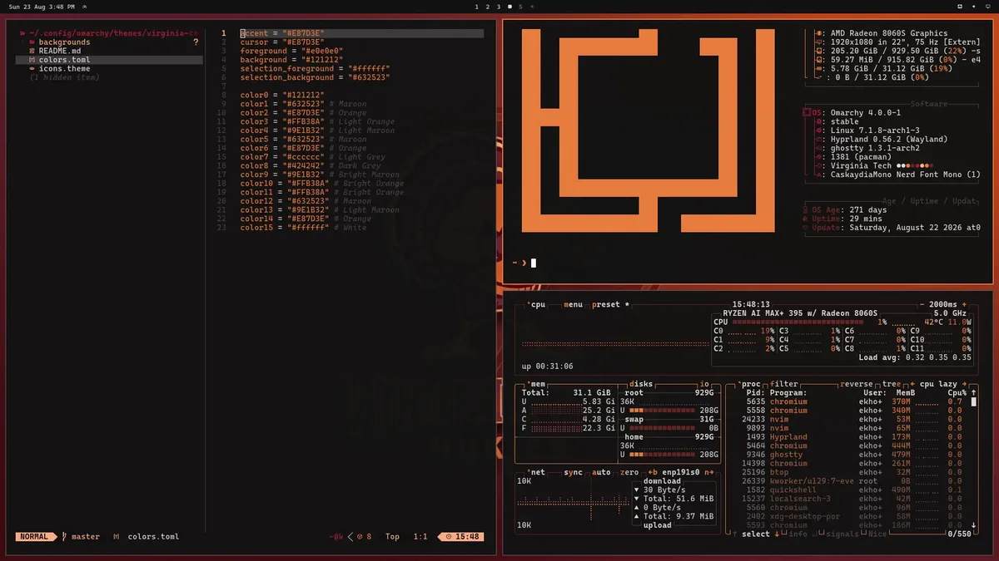Click the icons.theme file icon in tree

[x=32, y=69]
